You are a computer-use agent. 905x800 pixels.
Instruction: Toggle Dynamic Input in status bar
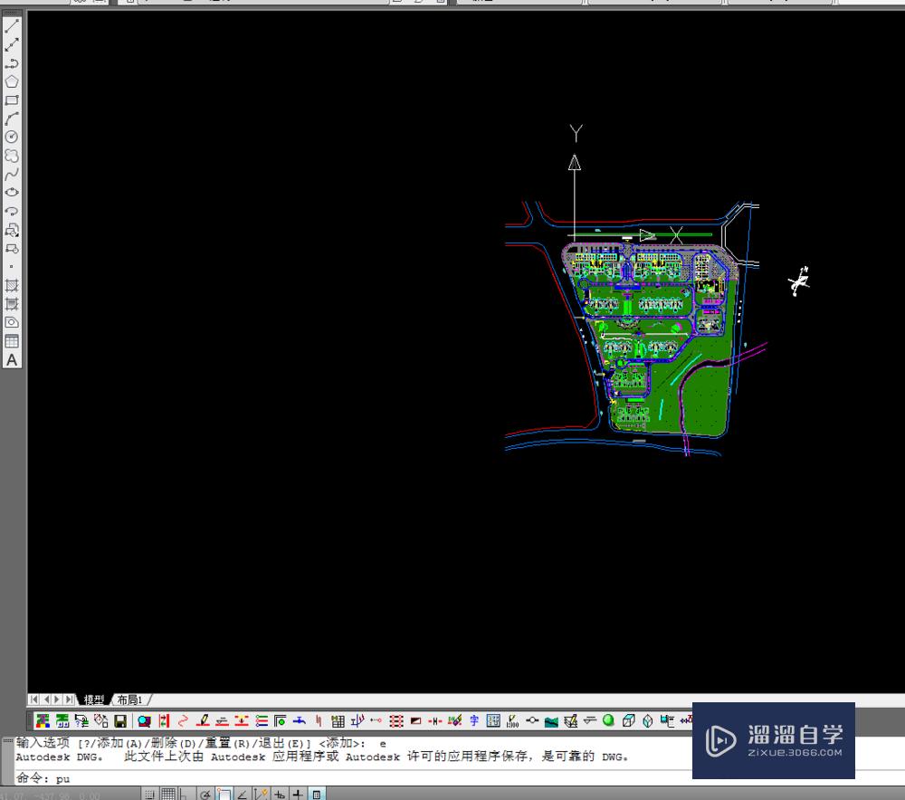click(x=280, y=795)
